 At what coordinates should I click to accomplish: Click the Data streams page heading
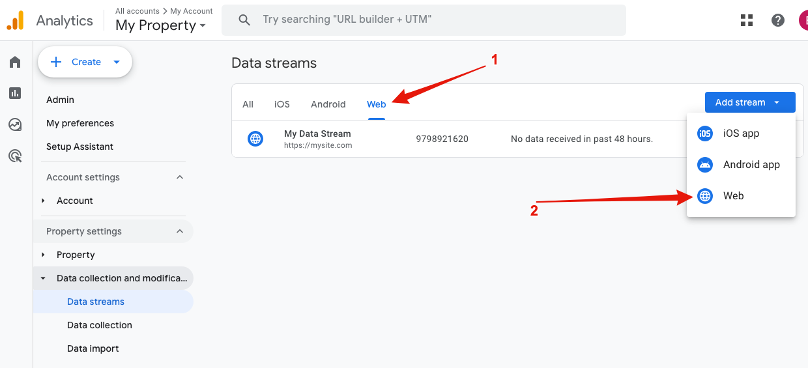[x=274, y=63]
